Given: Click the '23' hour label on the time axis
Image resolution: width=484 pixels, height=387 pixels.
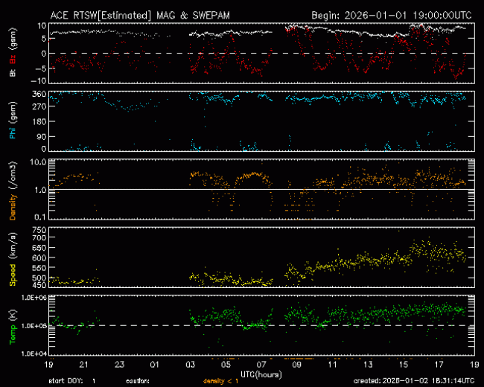Looking at the screenshot, I should pos(119,365).
